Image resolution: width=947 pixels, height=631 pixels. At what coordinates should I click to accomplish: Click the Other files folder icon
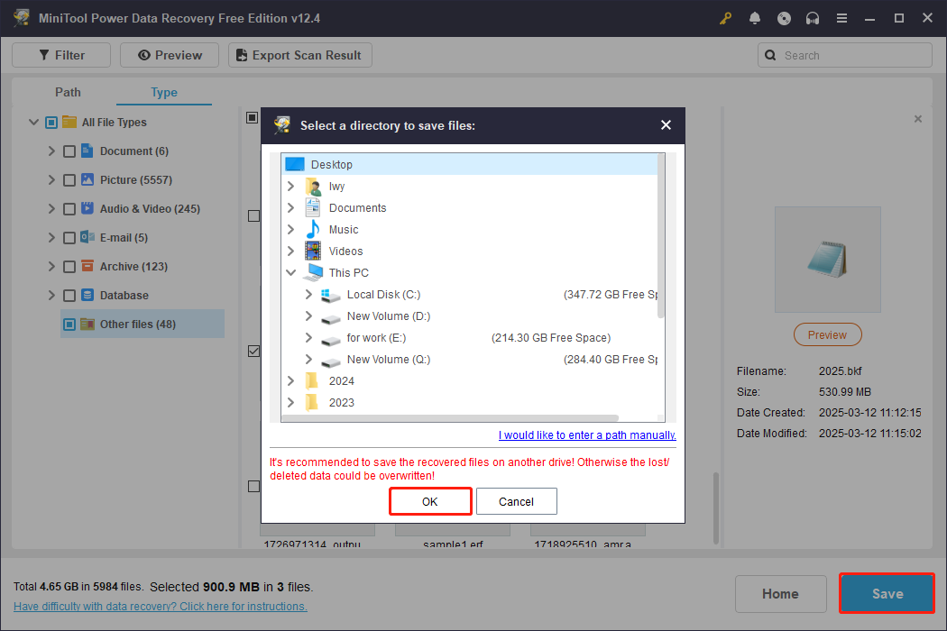87,324
